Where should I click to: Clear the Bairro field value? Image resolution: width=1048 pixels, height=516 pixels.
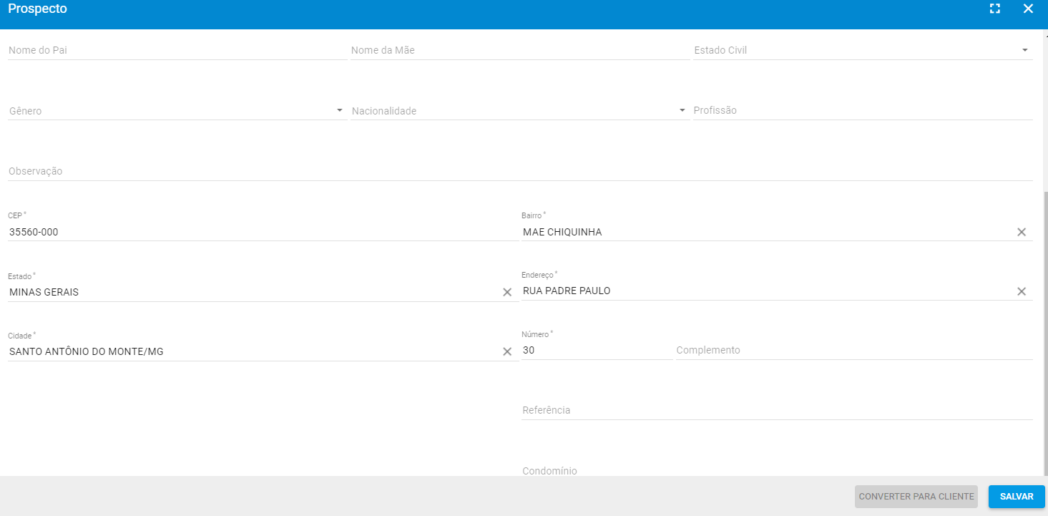pyautogui.click(x=1022, y=231)
